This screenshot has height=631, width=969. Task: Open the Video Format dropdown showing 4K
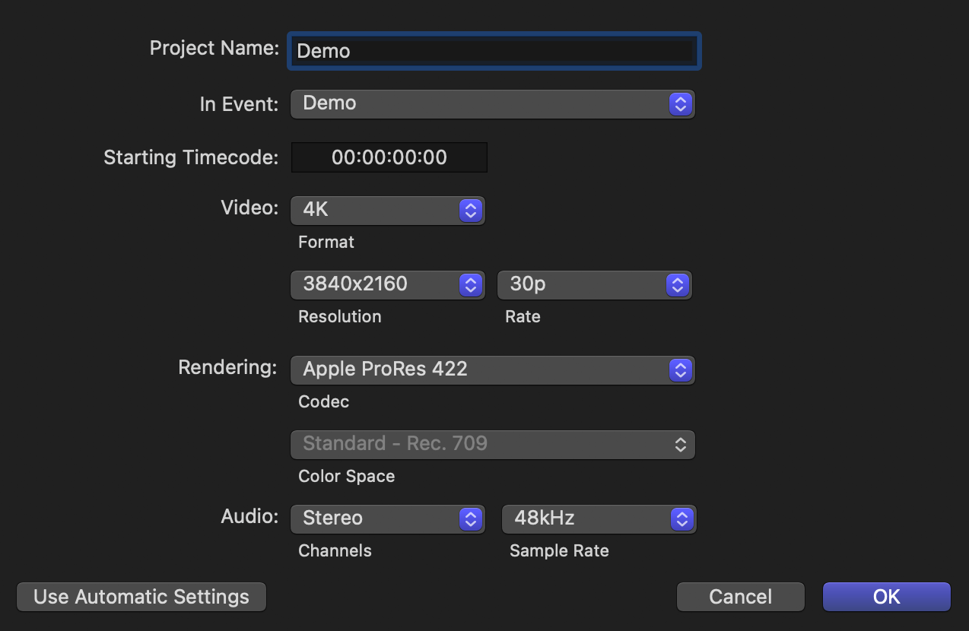click(387, 211)
